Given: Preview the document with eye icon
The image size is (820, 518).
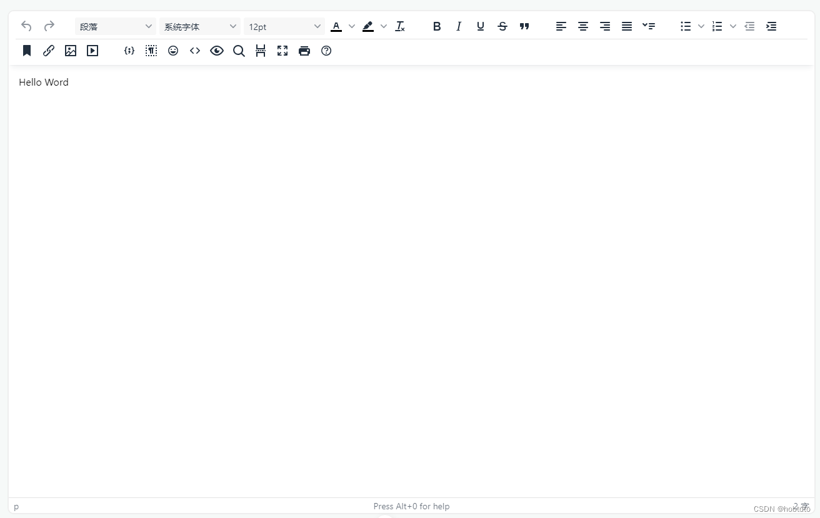Looking at the screenshot, I should click(x=217, y=51).
